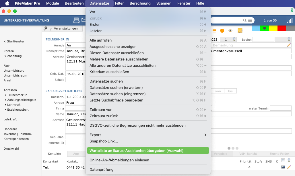Open the Apple menu
The width and height of the screenshot is (295, 176).
click(x=7, y=3)
